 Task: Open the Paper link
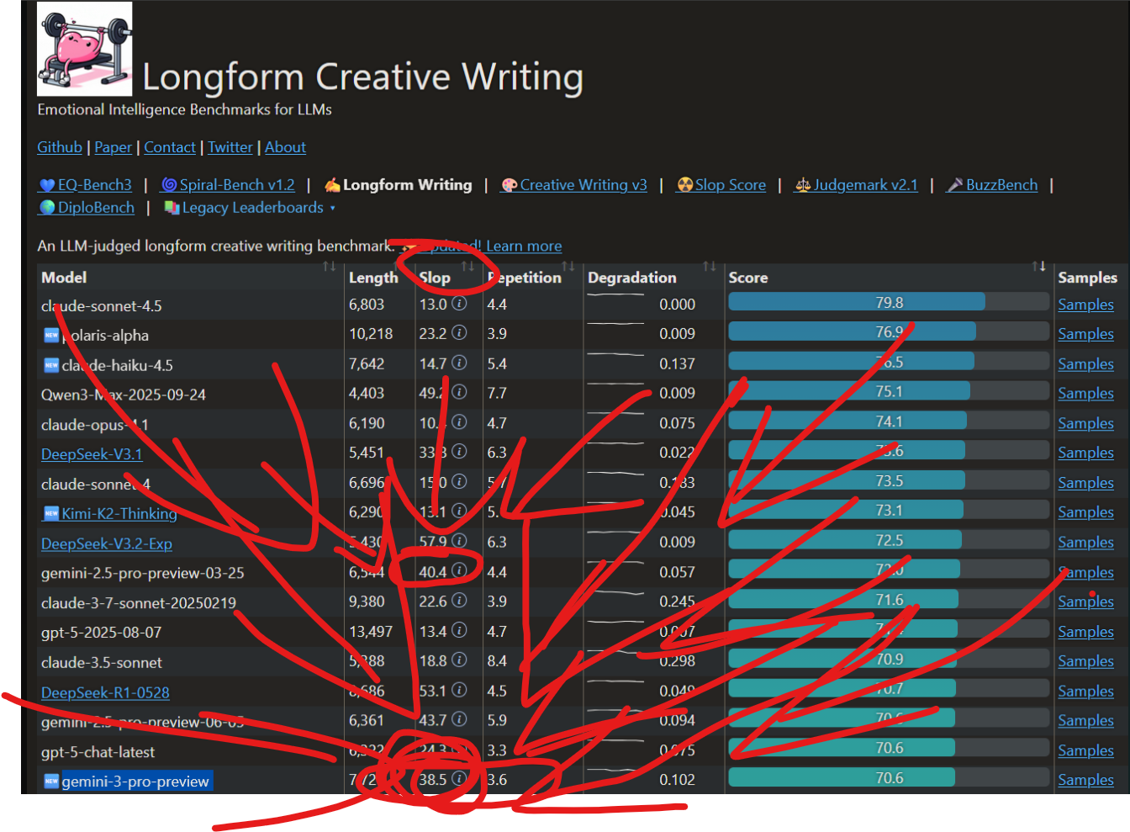(x=114, y=147)
